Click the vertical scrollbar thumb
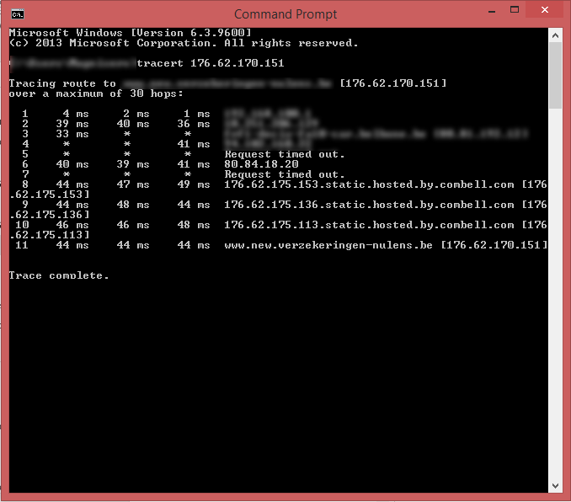The image size is (571, 502). tap(555, 74)
